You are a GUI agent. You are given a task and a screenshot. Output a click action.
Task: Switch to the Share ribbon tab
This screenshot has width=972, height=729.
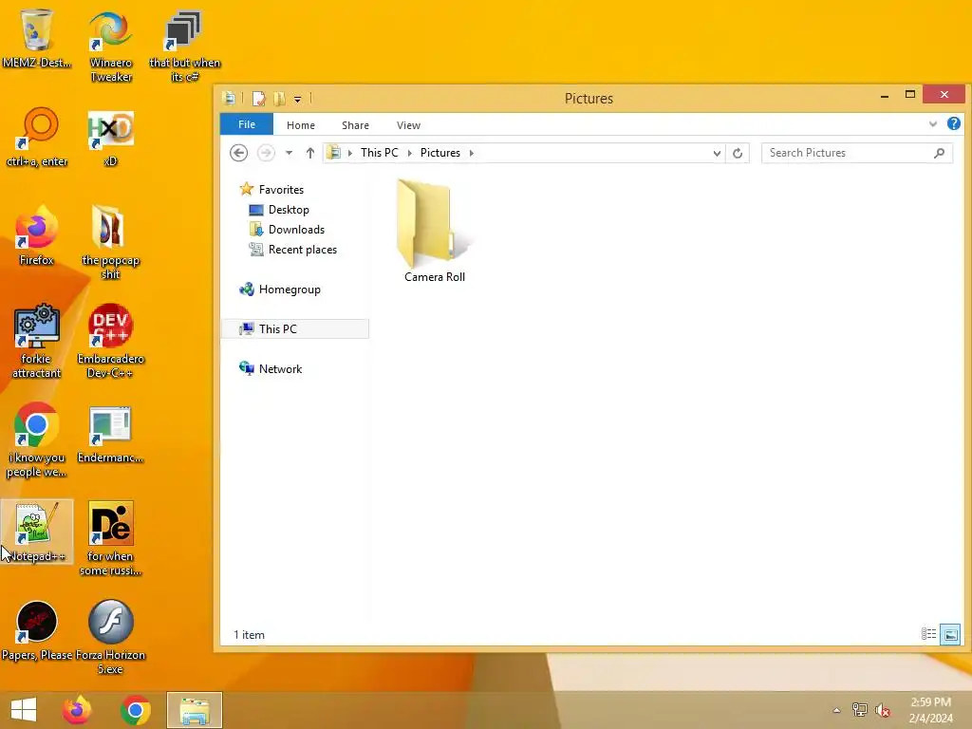[x=355, y=125]
